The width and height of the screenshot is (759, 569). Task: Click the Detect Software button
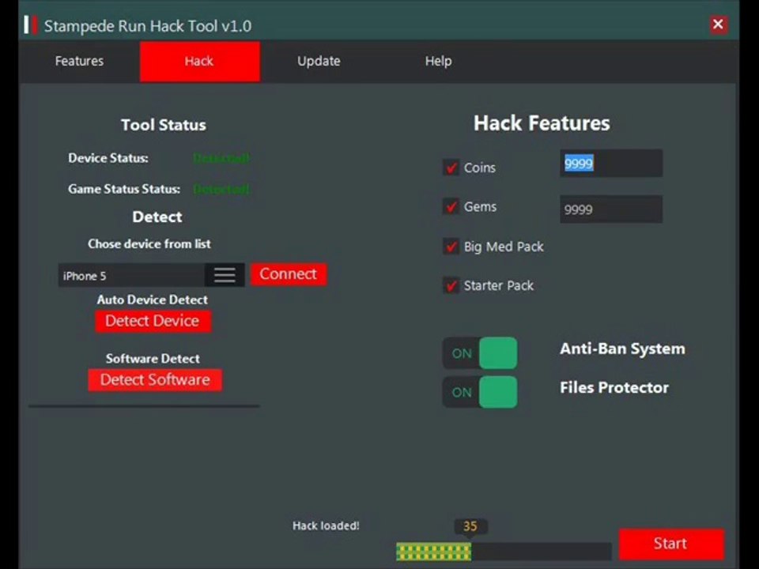point(155,380)
